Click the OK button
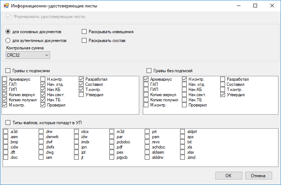The width and height of the screenshot is (281, 185). 228,175
